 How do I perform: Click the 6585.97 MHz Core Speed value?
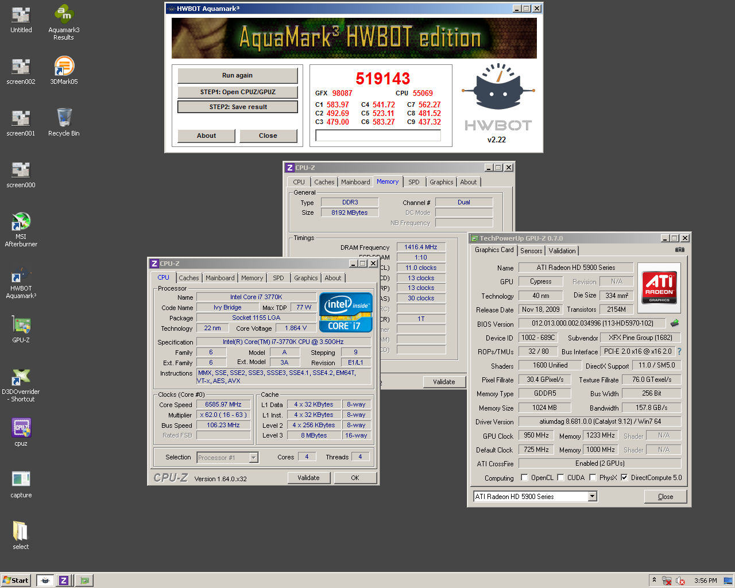tap(223, 404)
